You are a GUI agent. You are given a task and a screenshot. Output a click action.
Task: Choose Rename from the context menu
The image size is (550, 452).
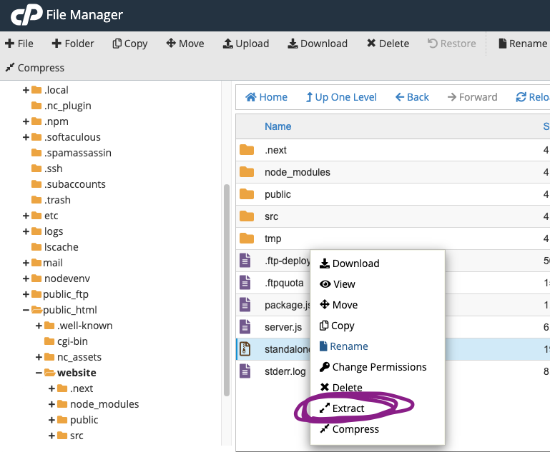point(344,346)
